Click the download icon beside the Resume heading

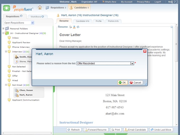(x=74, y=27)
